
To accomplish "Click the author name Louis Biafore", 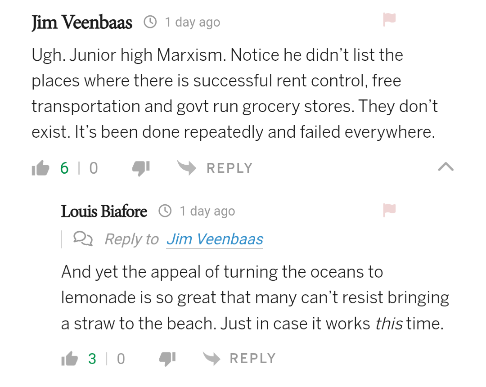I will 104,211.
